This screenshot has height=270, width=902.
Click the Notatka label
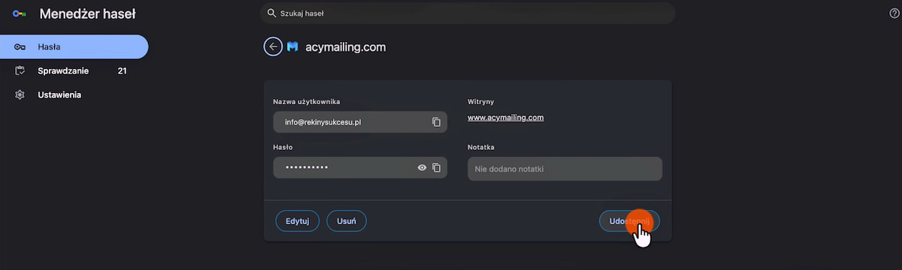[481, 147]
